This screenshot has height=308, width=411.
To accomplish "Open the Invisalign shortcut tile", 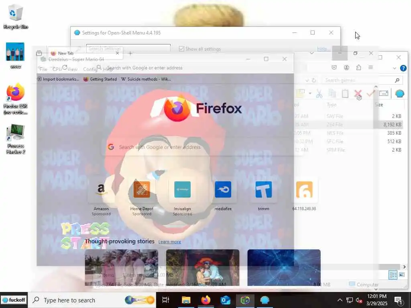I will coord(183,197).
